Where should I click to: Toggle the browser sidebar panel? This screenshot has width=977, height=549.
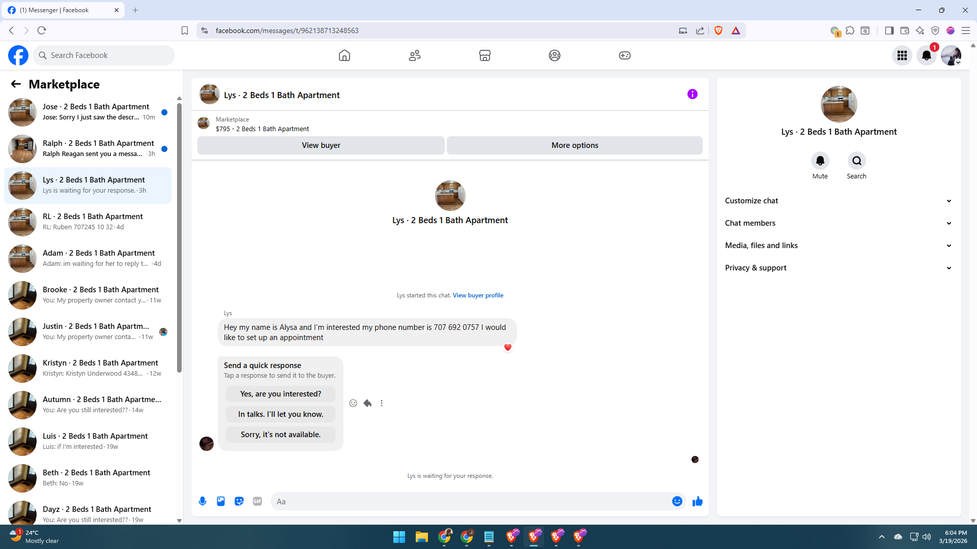(889, 30)
